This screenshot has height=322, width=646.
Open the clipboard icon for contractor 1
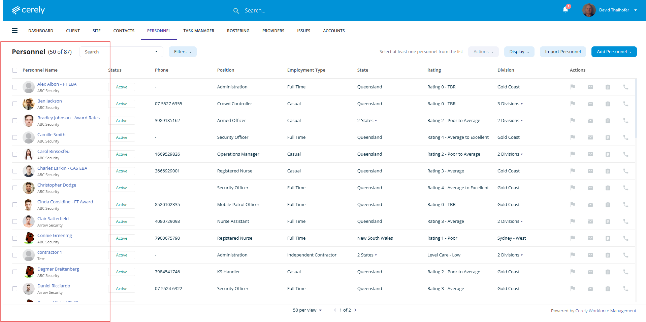pyautogui.click(x=608, y=255)
